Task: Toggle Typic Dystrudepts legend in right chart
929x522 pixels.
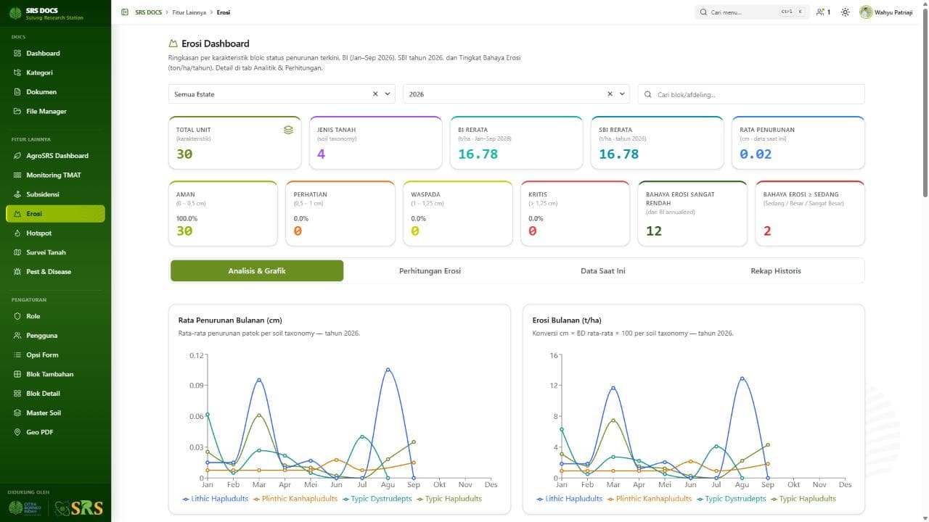Action: pos(731,499)
